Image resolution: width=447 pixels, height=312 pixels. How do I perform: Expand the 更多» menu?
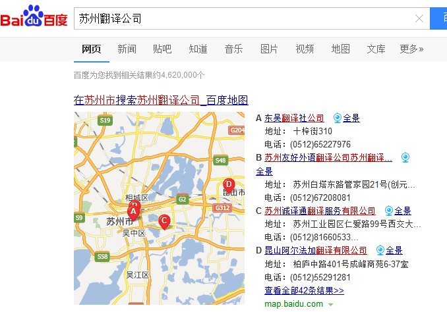(x=411, y=49)
